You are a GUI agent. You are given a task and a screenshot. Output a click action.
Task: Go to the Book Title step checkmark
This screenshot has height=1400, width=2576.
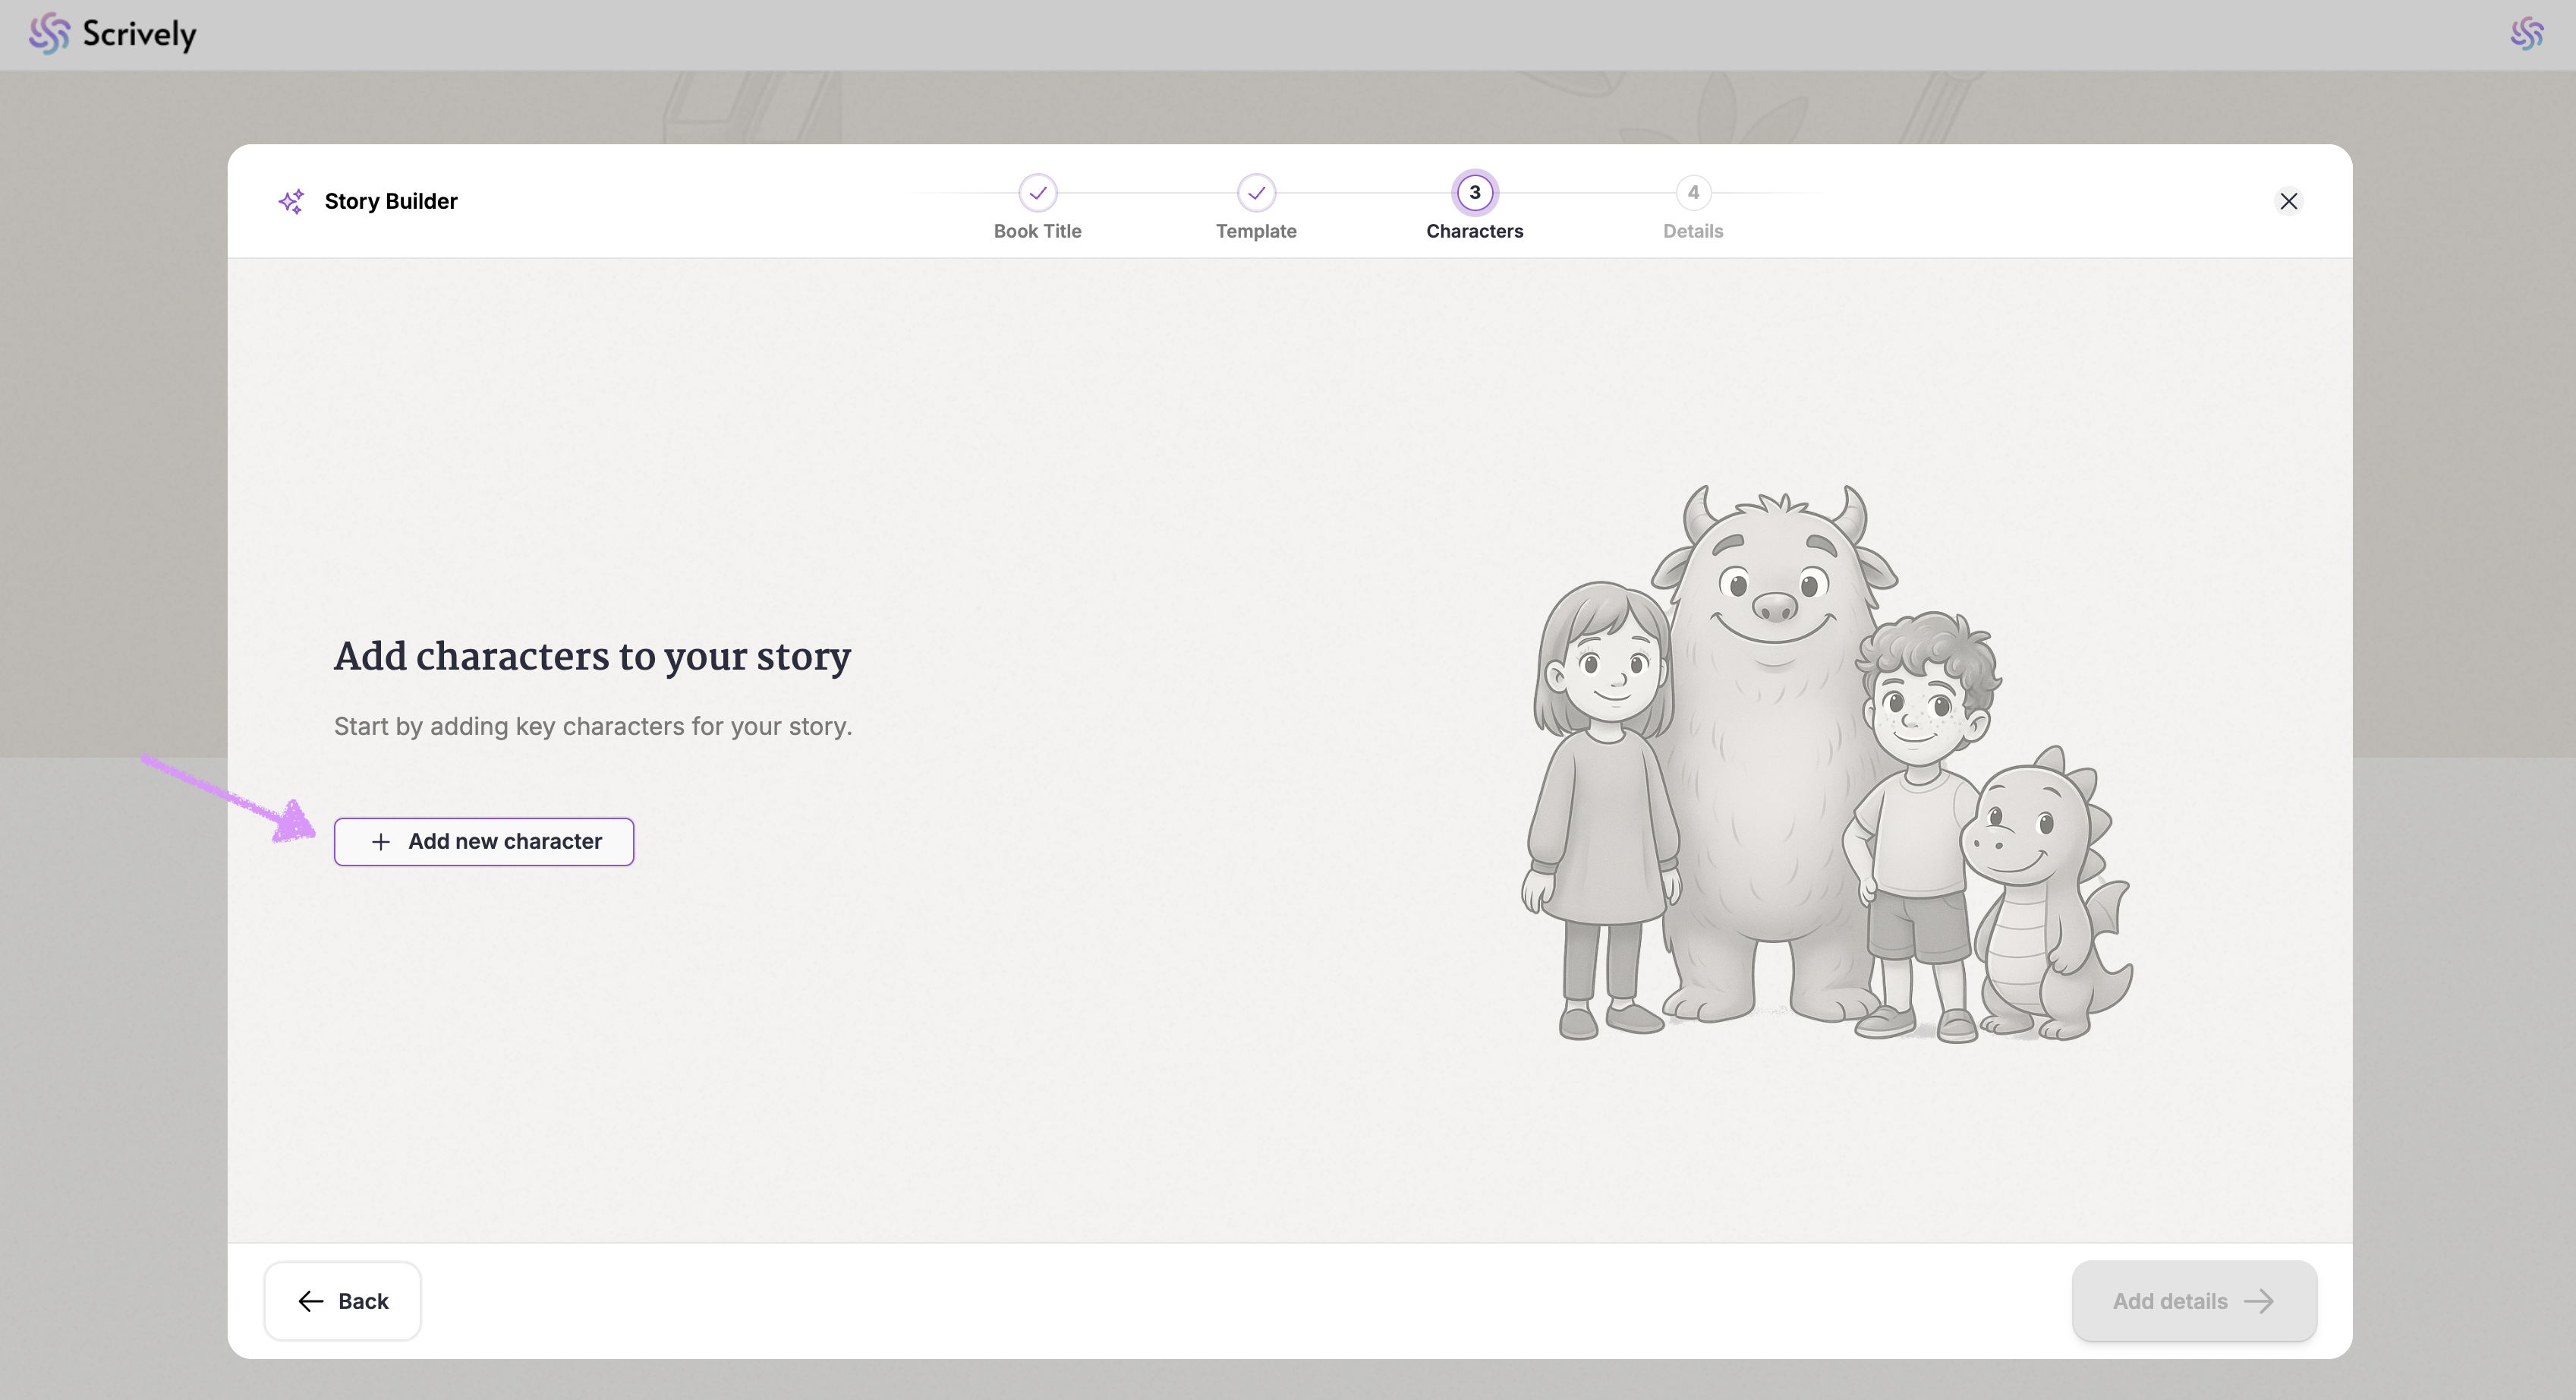(1037, 193)
